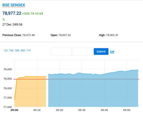Select the 1D chart range
Image resolution: width=143 pixels, height=119 pixels.
click(x=6, y=50)
